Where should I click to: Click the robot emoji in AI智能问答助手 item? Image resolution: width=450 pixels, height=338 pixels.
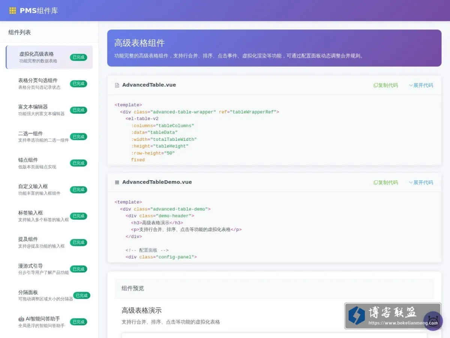click(21, 319)
